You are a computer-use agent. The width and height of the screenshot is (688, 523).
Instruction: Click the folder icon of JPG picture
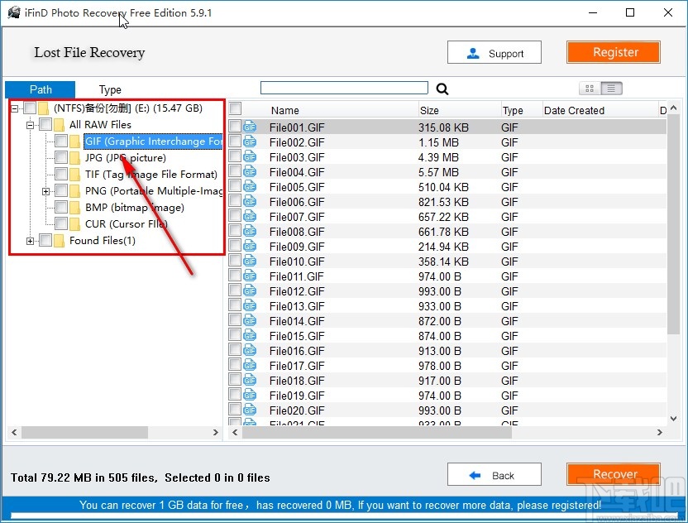[x=74, y=158]
